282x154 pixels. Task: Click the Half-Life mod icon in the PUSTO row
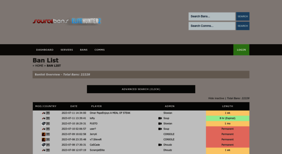(44, 123)
